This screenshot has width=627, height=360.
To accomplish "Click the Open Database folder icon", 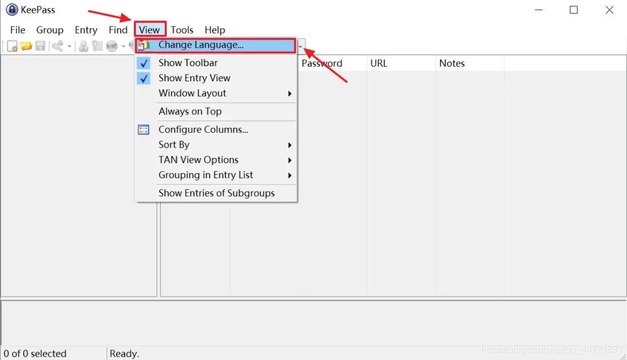I will (26, 46).
